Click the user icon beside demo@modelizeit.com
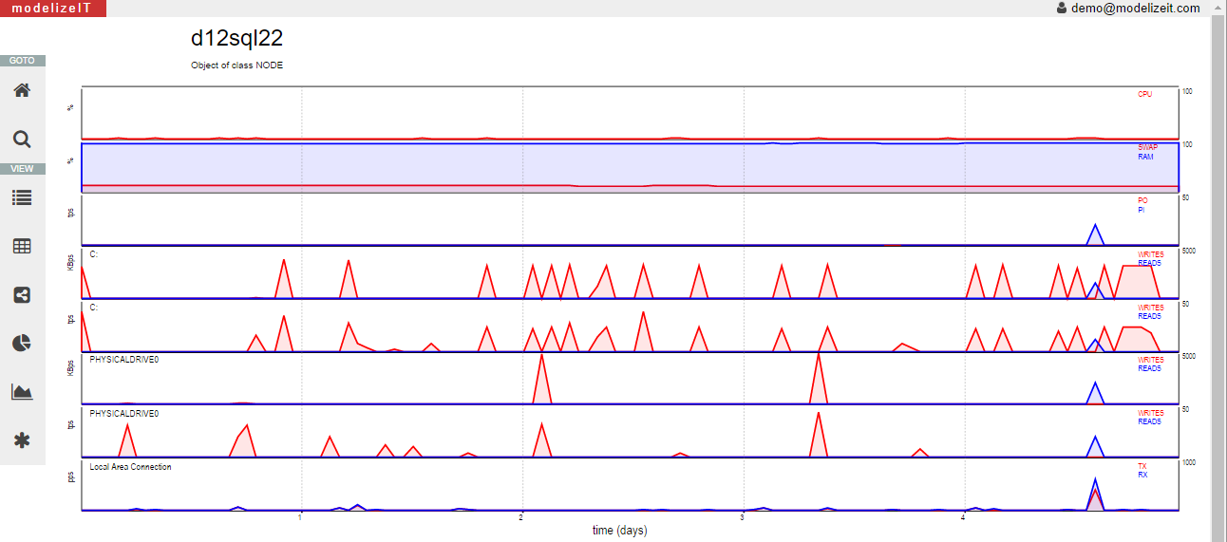Viewport: 1227px width, 542px height. click(1062, 8)
